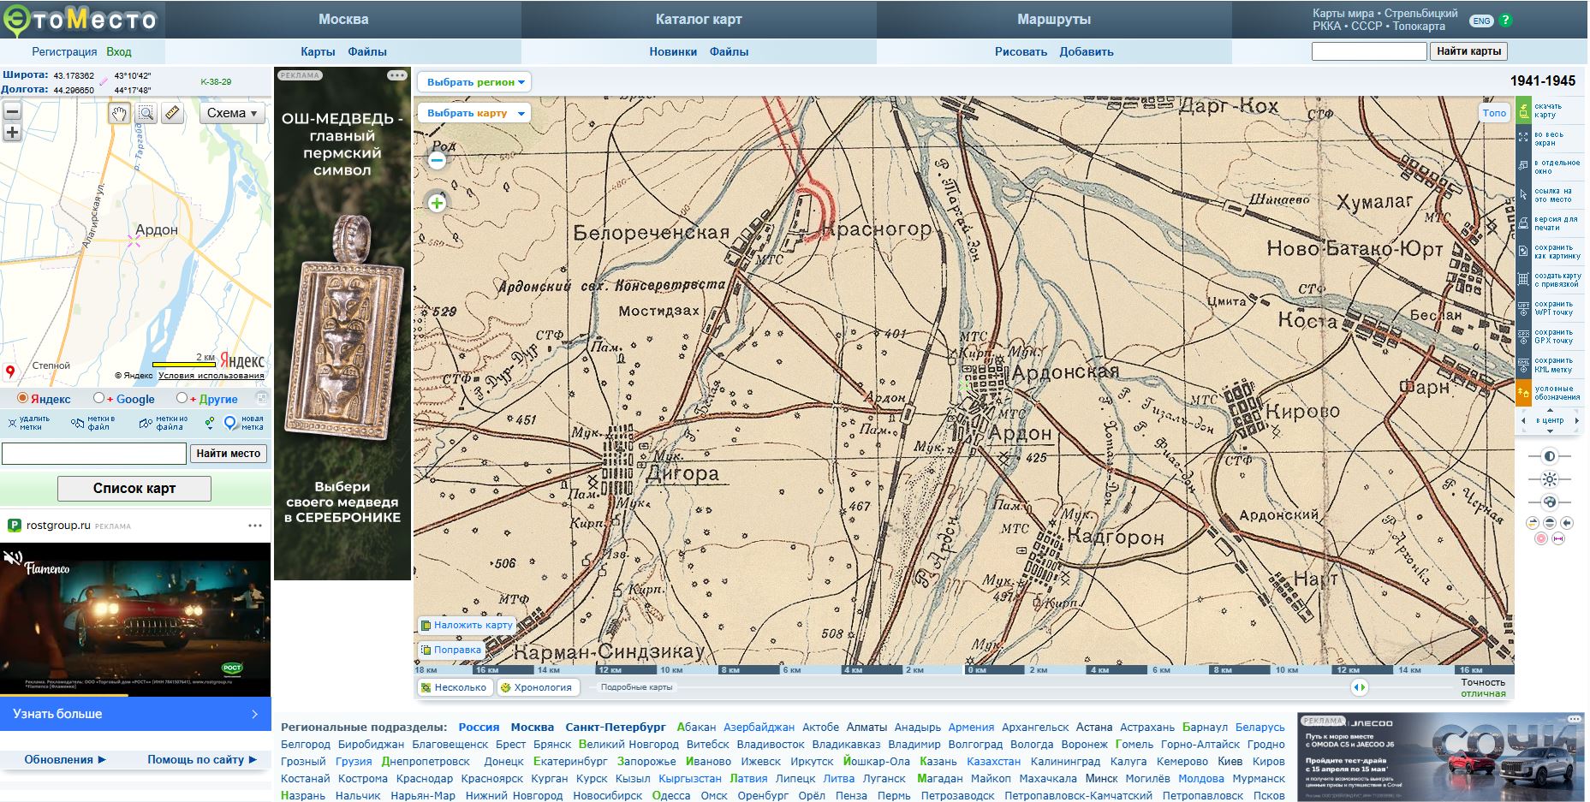Adjust the brightness slider with sun icon
1590x802 pixels.
click(x=1549, y=479)
